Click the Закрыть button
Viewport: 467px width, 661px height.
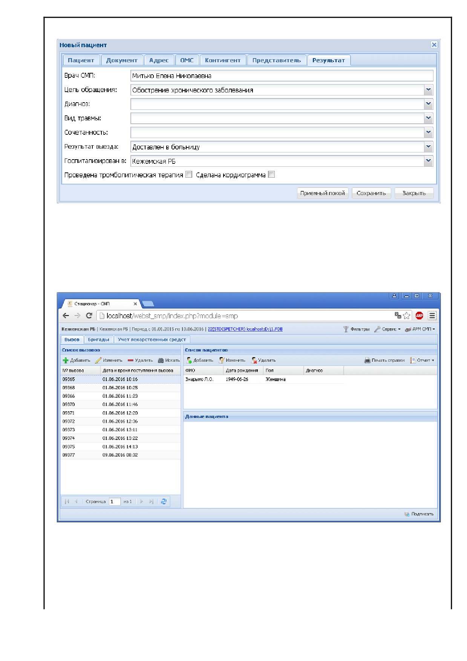click(x=414, y=193)
